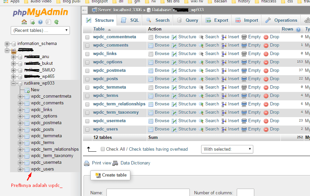Click the table Name input field
Screen dimensions: 310x196
(148, 193)
